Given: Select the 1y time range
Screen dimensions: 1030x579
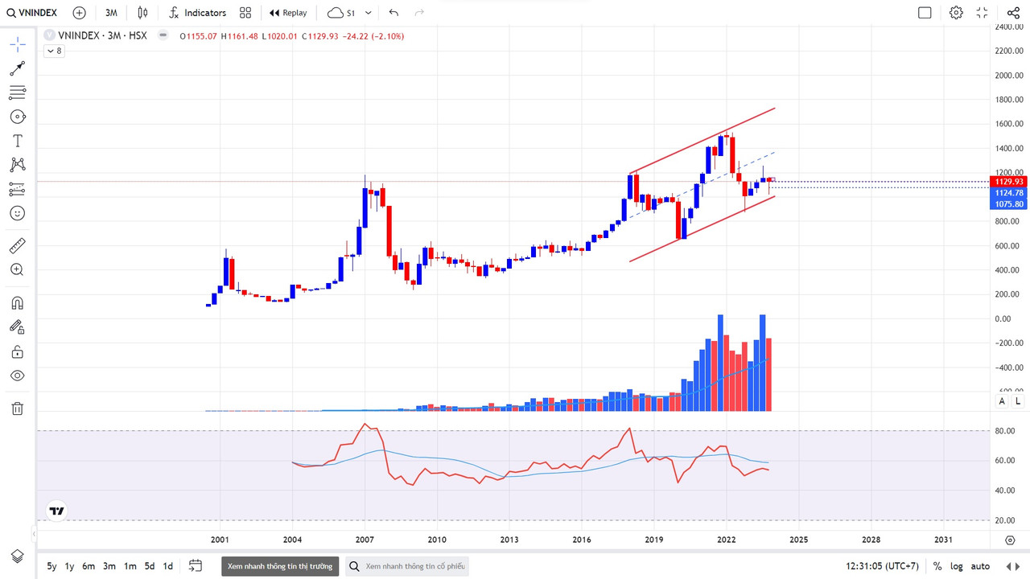Looking at the screenshot, I should click(x=70, y=566).
